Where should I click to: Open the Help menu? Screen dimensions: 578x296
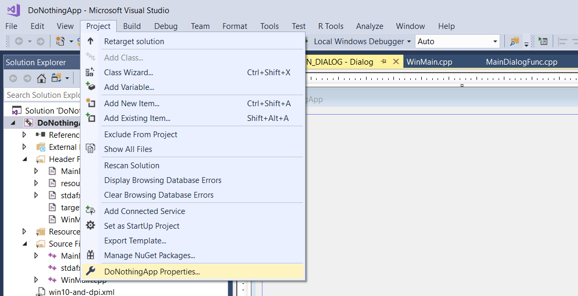tap(446, 26)
